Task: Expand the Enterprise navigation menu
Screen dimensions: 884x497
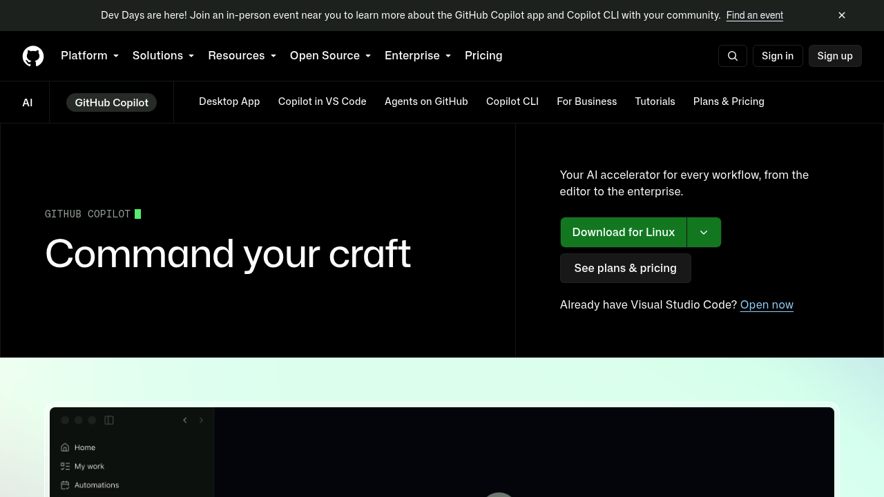Action: click(x=418, y=55)
